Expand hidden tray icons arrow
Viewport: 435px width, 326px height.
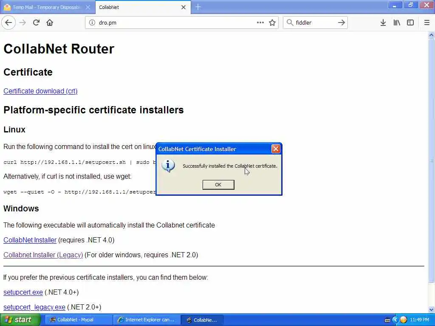coord(395,320)
